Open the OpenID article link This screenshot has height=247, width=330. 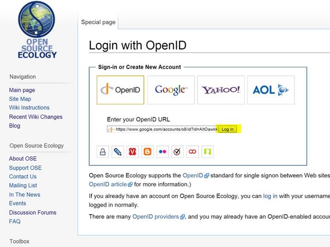point(108,184)
